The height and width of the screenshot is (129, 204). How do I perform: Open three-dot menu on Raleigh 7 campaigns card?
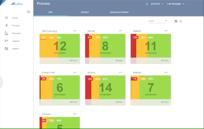point(166,72)
